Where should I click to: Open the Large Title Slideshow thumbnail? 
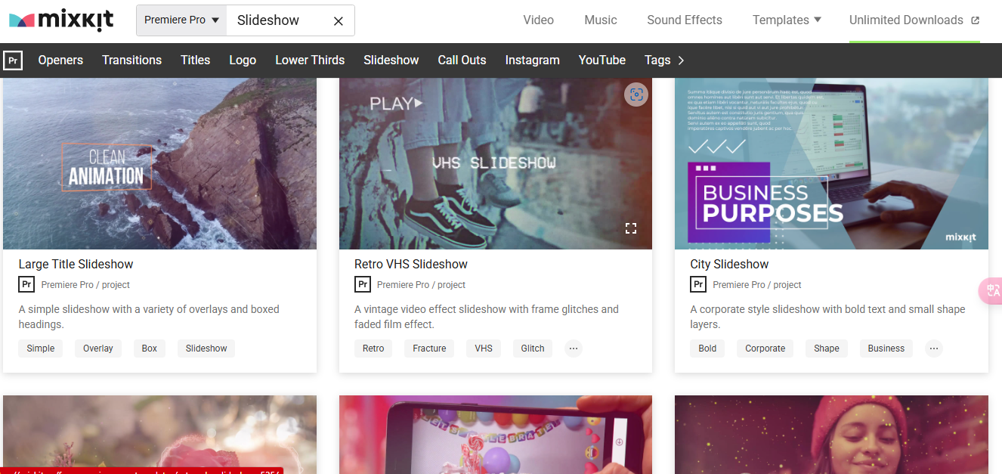[159, 163]
